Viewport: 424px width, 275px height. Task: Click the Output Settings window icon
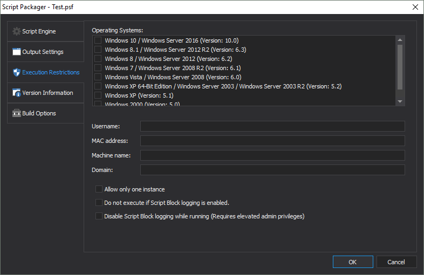pos(17,52)
